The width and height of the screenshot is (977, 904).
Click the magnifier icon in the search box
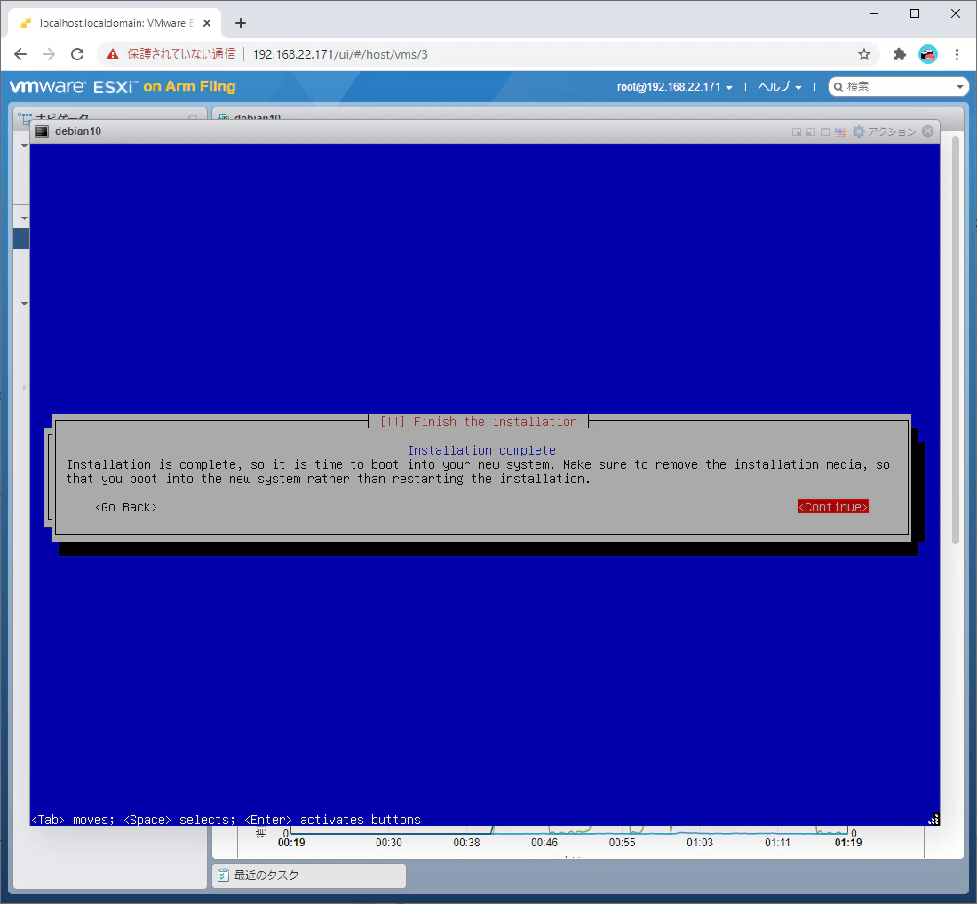click(x=838, y=87)
